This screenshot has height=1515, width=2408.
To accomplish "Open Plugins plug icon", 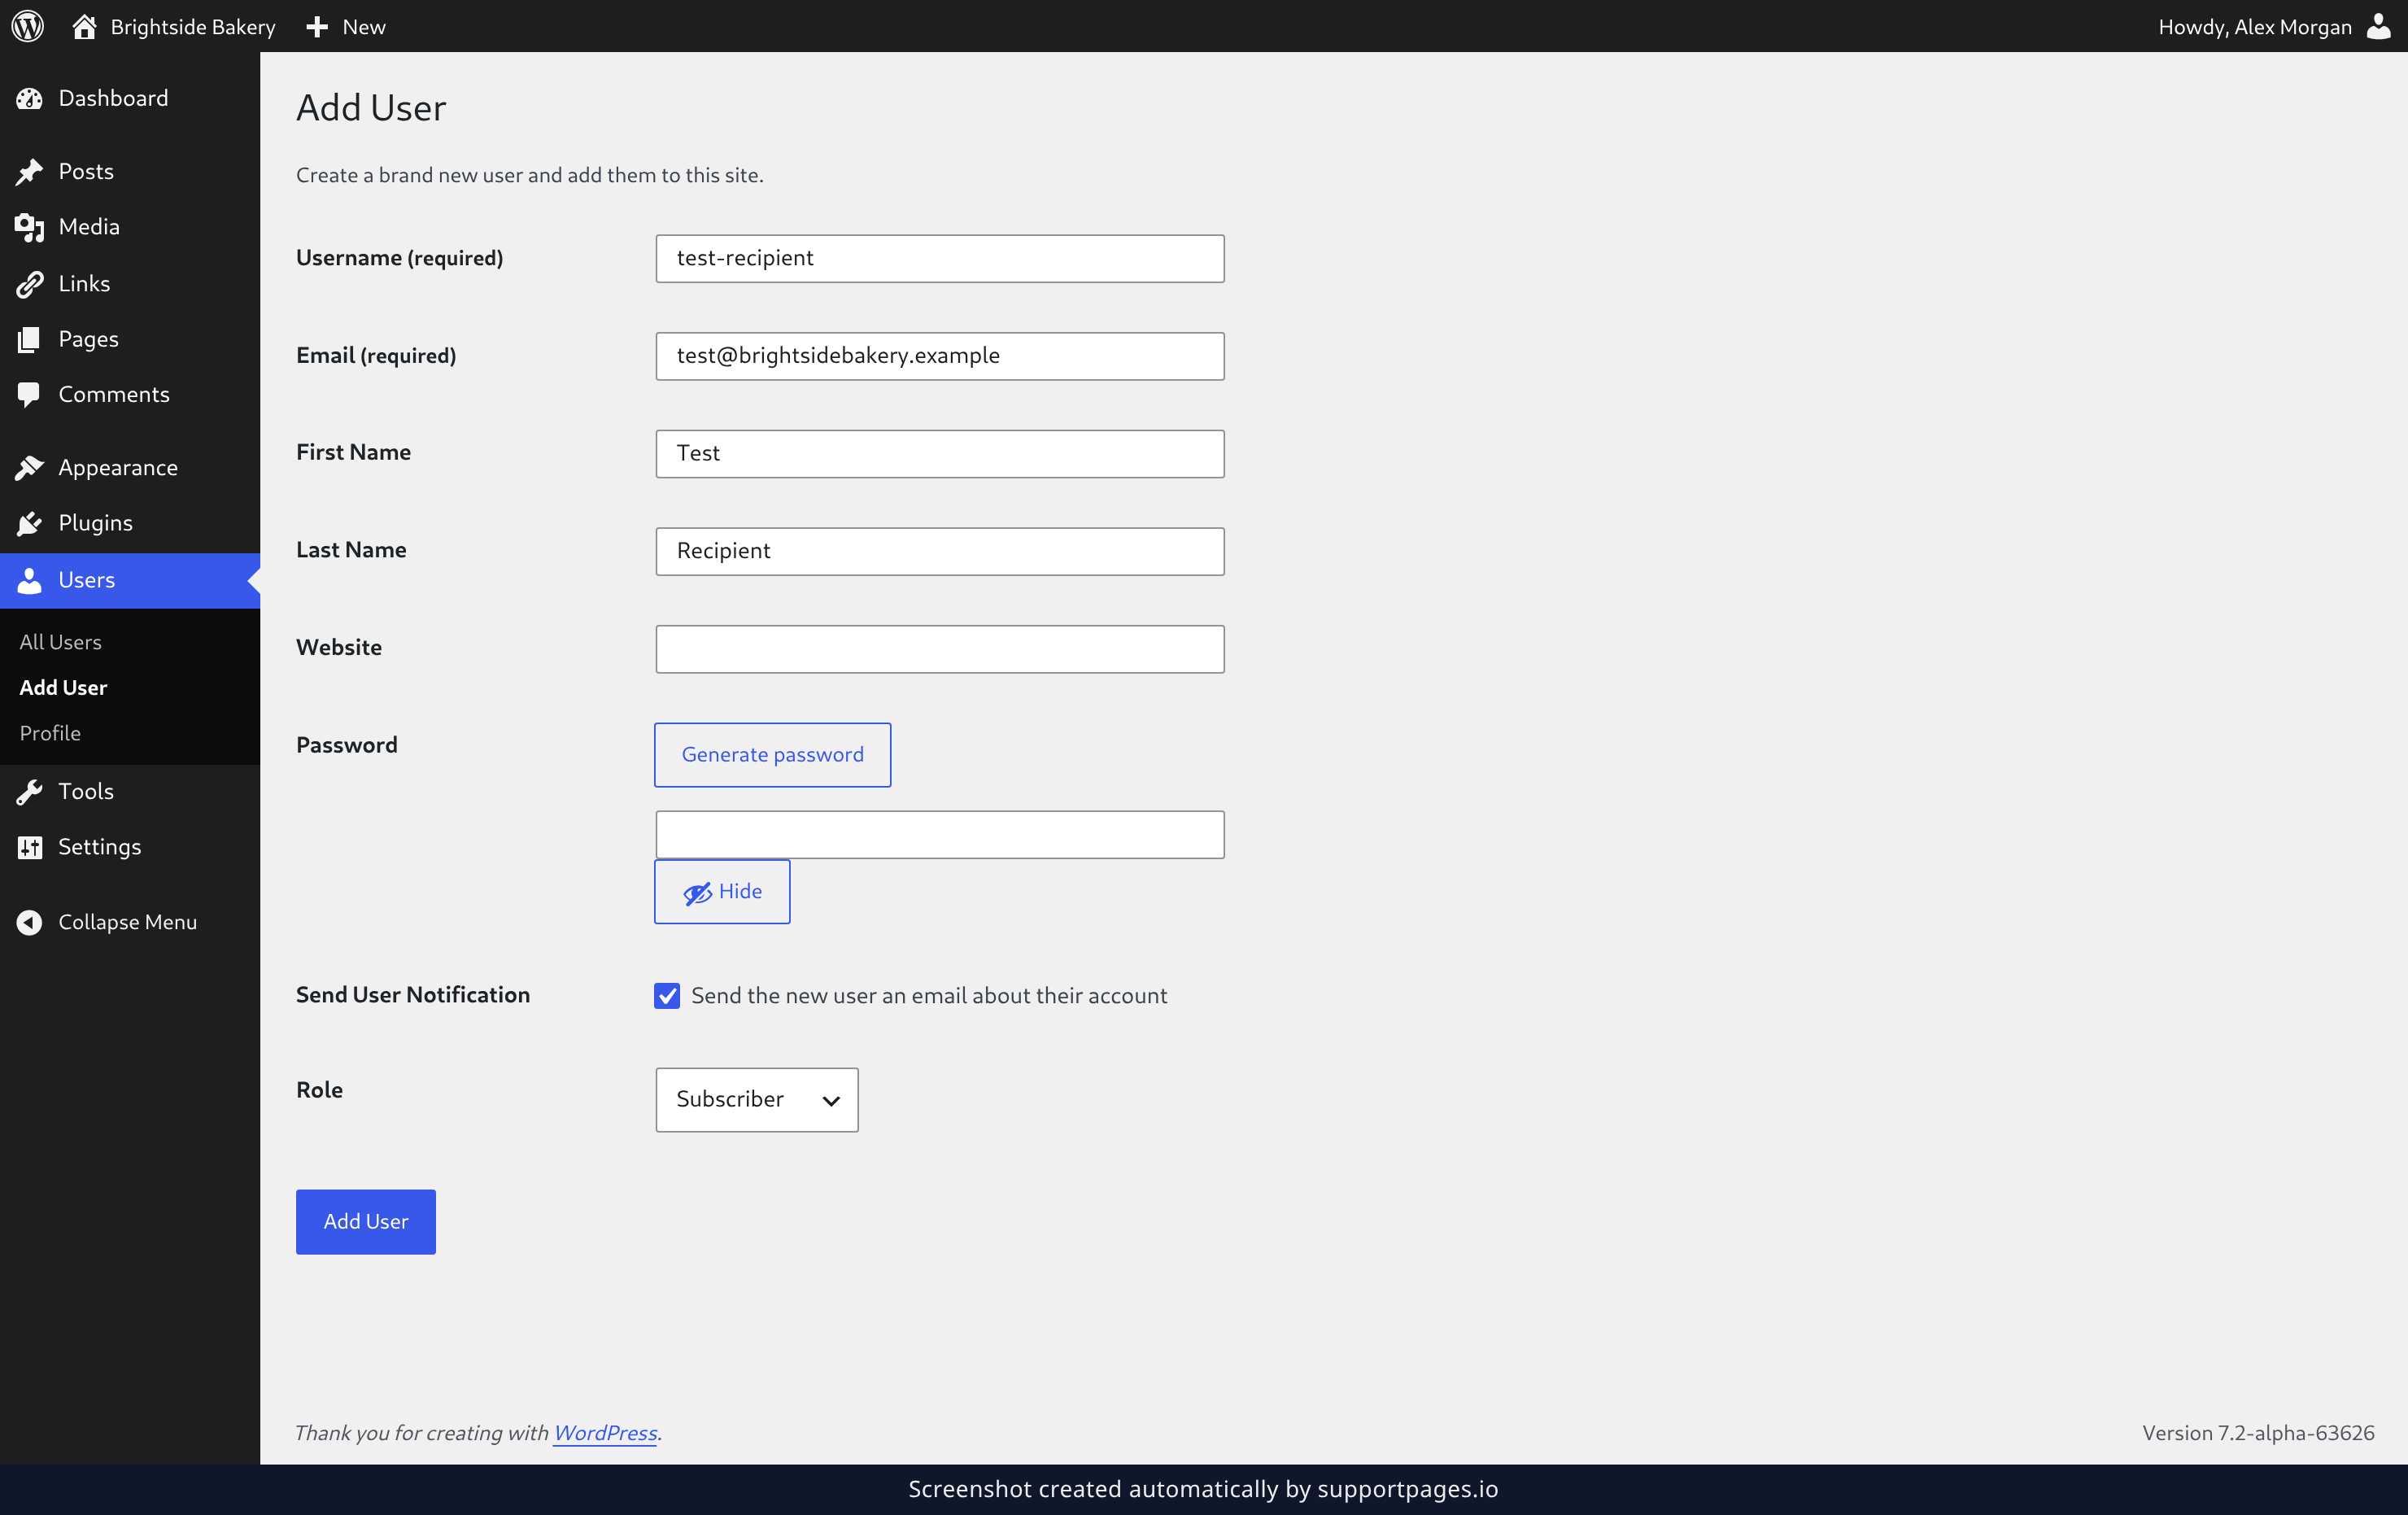I will click(x=30, y=523).
